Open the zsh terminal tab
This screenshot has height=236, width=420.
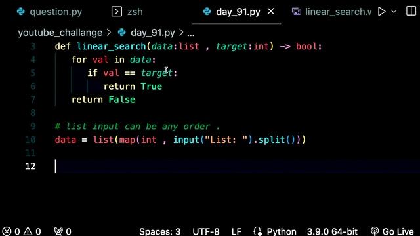click(127, 12)
